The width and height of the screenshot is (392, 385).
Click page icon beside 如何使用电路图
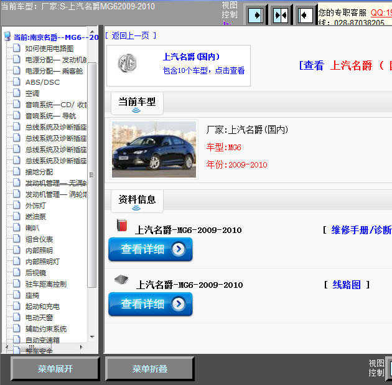17,48
